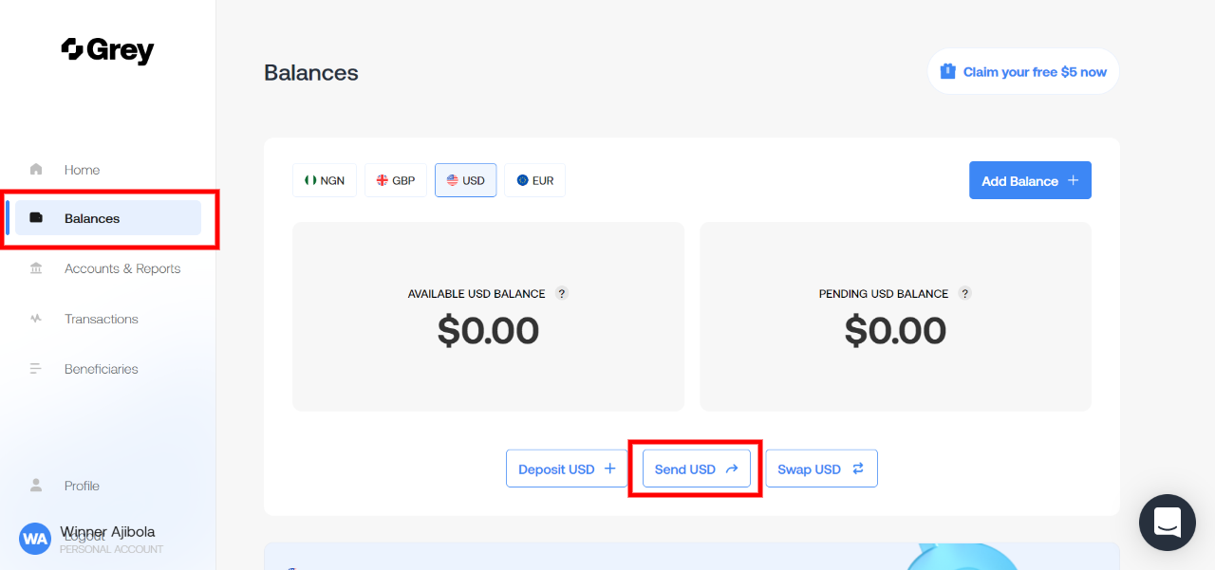Click the Winner Ajibola account name
Viewport: 1215px width, 570px height.
tap(107, 531)
